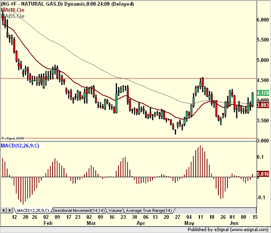The width and height of the screenshot is (271, 233).
Task: Click the 0.1 MACD axis label
Action: tap(260, 157)
